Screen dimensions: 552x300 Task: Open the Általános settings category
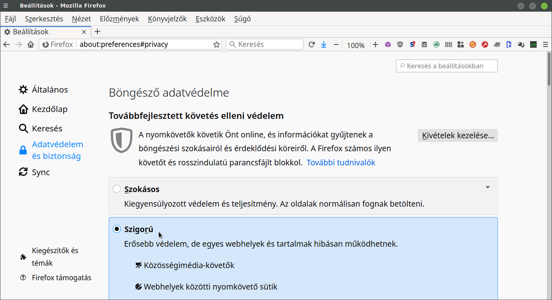[x=43, y=90]
